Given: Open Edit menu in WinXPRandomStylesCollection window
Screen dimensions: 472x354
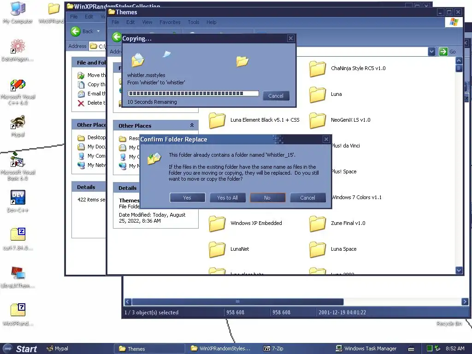Looking at the screenshot, I should pyautogui.click(x=89, y=17).
